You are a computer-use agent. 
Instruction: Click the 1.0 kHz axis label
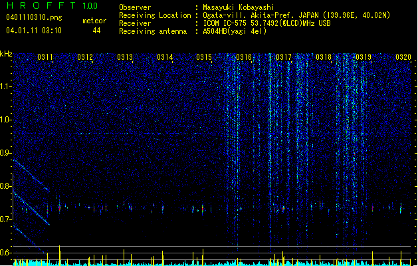6,120
